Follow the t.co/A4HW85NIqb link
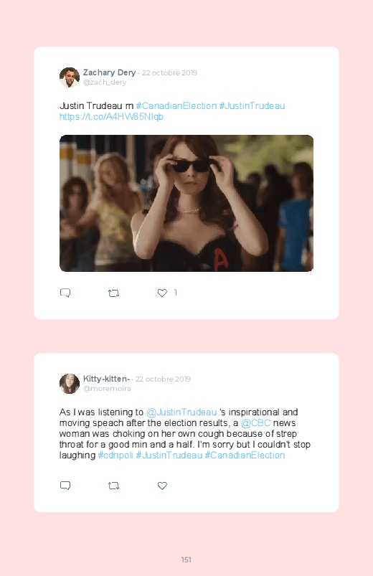The width and height of the screenshot is (373, 576). (111, 117)
